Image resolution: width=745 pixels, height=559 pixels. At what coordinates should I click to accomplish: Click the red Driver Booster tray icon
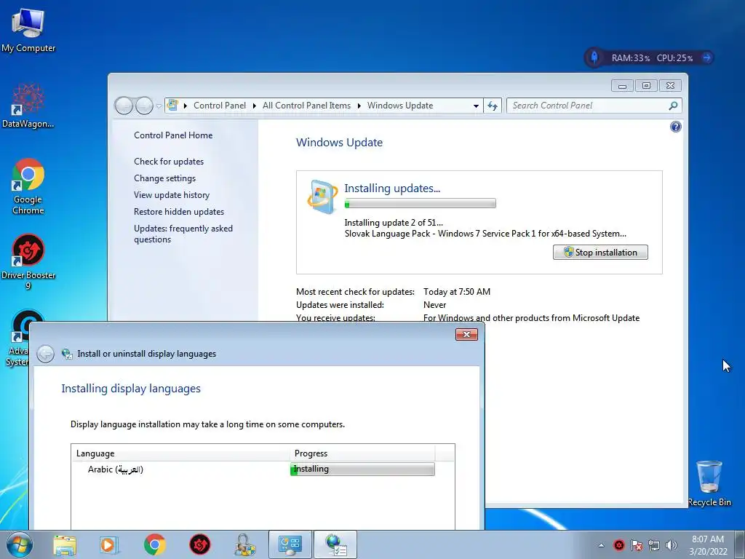click(618, 545)
